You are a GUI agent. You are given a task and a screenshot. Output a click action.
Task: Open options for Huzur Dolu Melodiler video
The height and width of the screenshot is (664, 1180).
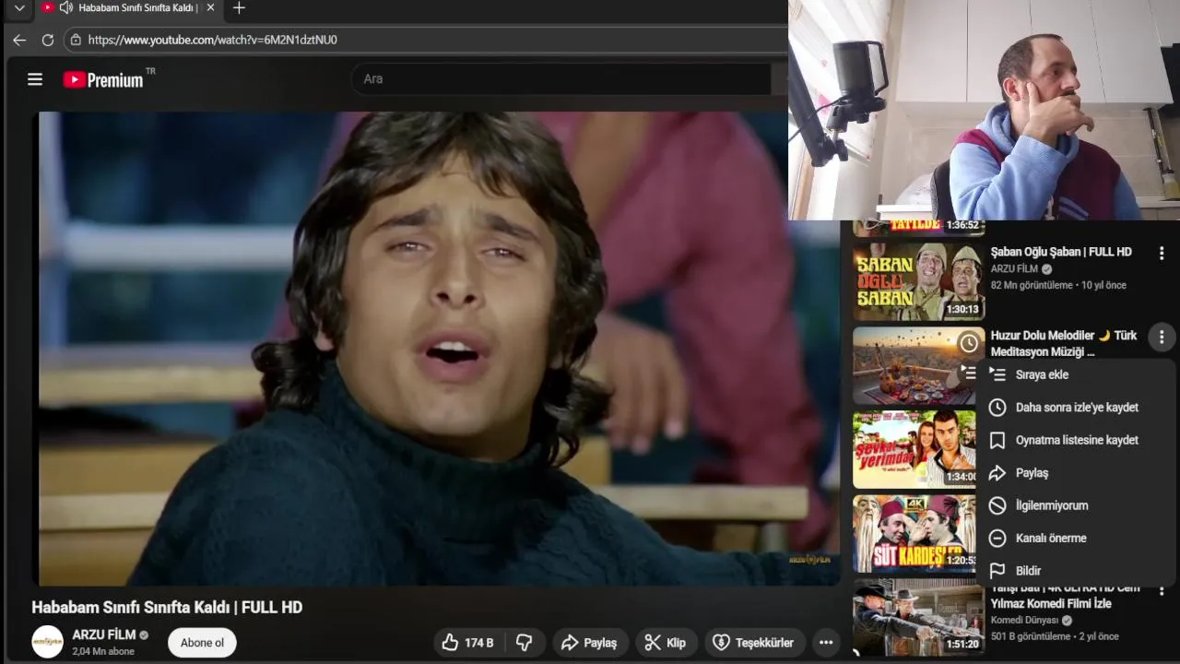1162,338
